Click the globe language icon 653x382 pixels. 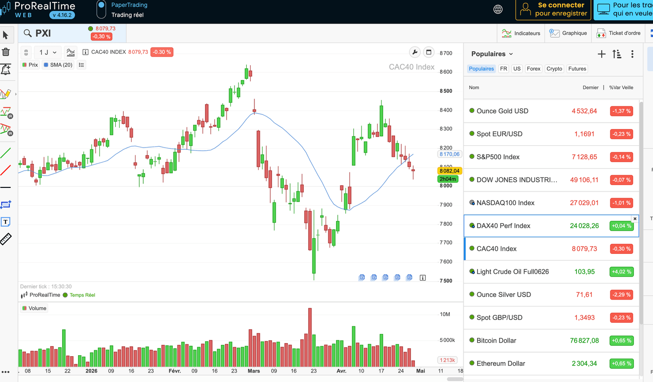498,10
